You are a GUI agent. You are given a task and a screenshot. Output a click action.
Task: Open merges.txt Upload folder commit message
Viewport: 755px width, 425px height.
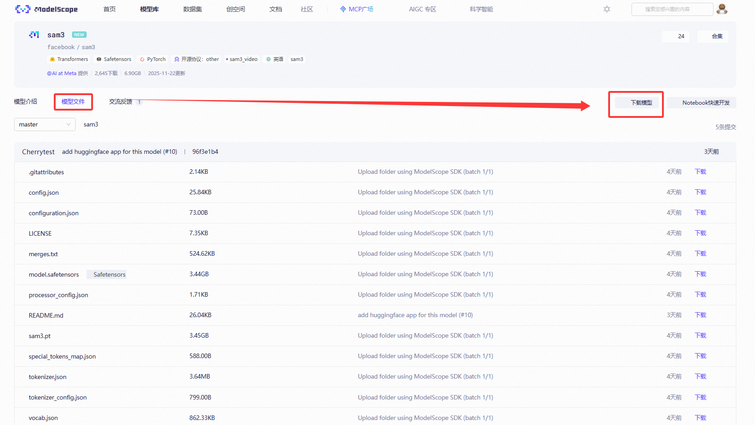[x=425, y=253]
